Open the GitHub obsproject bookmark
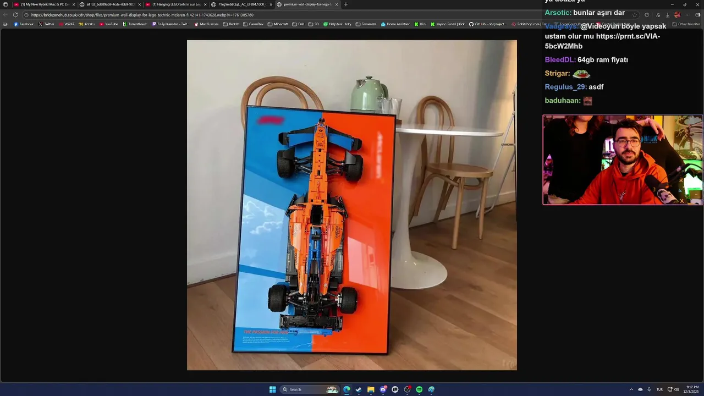The width and height of the screenshot is (704, 396). (487, 24)
